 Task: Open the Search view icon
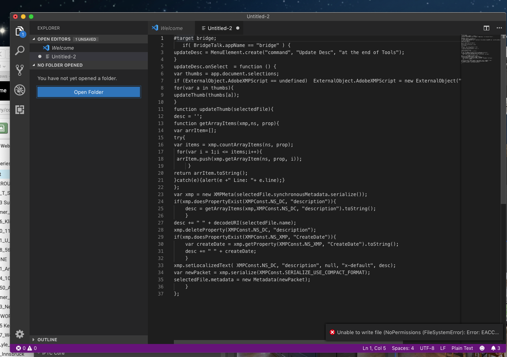click(20, 50)
